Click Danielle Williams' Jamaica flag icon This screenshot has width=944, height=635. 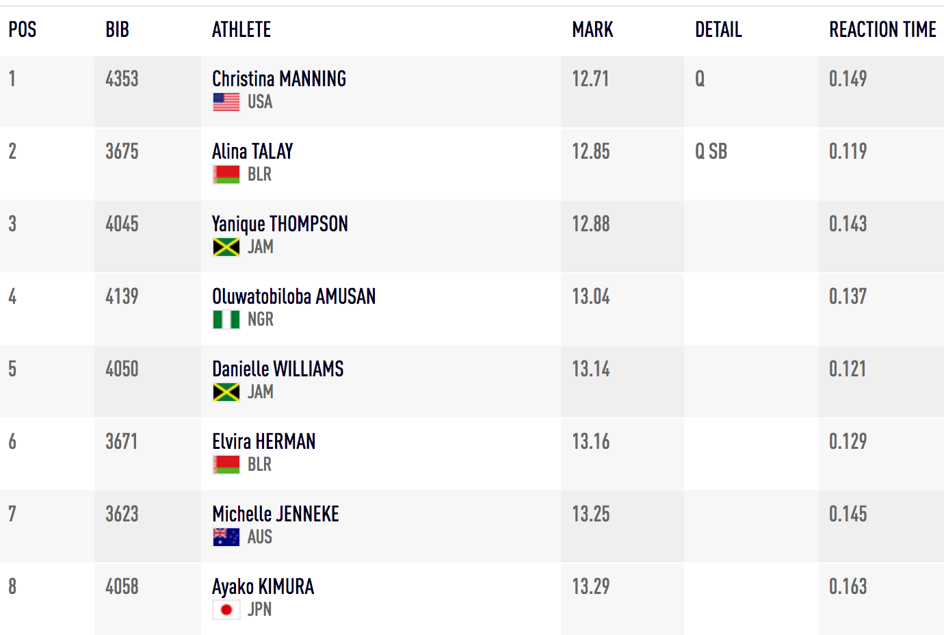pyautogui.click(x=226, y=392)
